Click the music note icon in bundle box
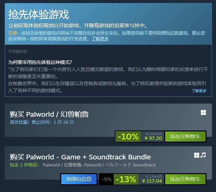The height and width of the screenshot is (192, 216). click(203, 155)
